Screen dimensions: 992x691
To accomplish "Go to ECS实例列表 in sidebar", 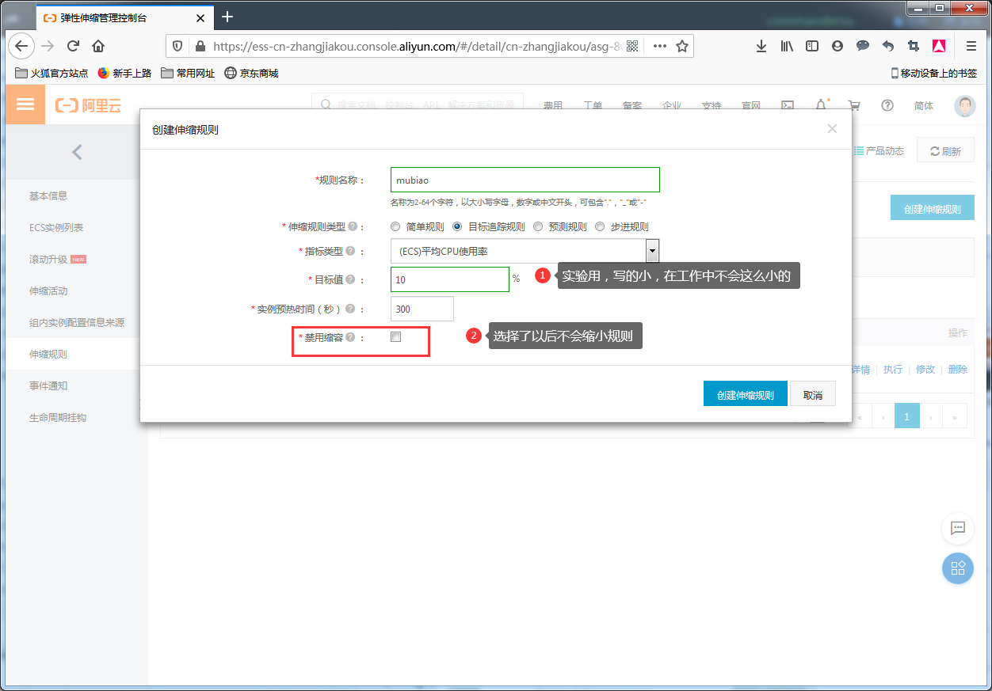I will coord(56,227).
